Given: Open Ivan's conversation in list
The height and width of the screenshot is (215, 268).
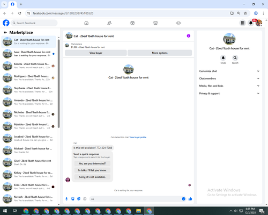Looking at the screenshot, I should pyautogui.click(x=28, y=54).
